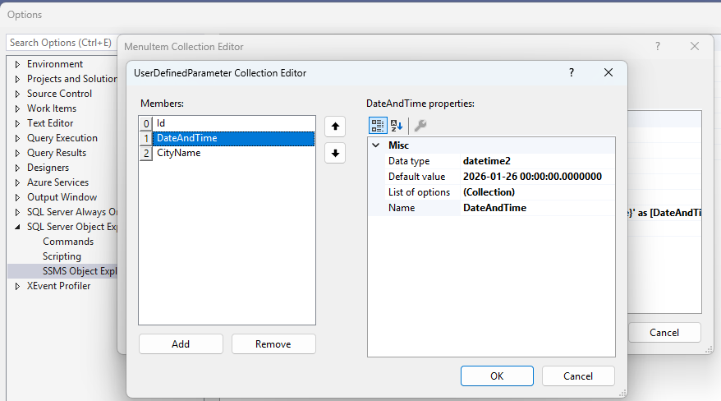Close UserDefinedParameter Collection Editor dialog
The image size is (721, 401).
coord(608,72)
